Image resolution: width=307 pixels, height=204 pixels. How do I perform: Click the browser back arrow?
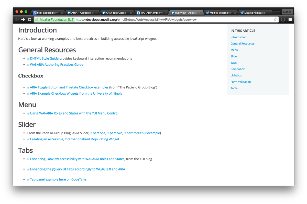point(17,20)
